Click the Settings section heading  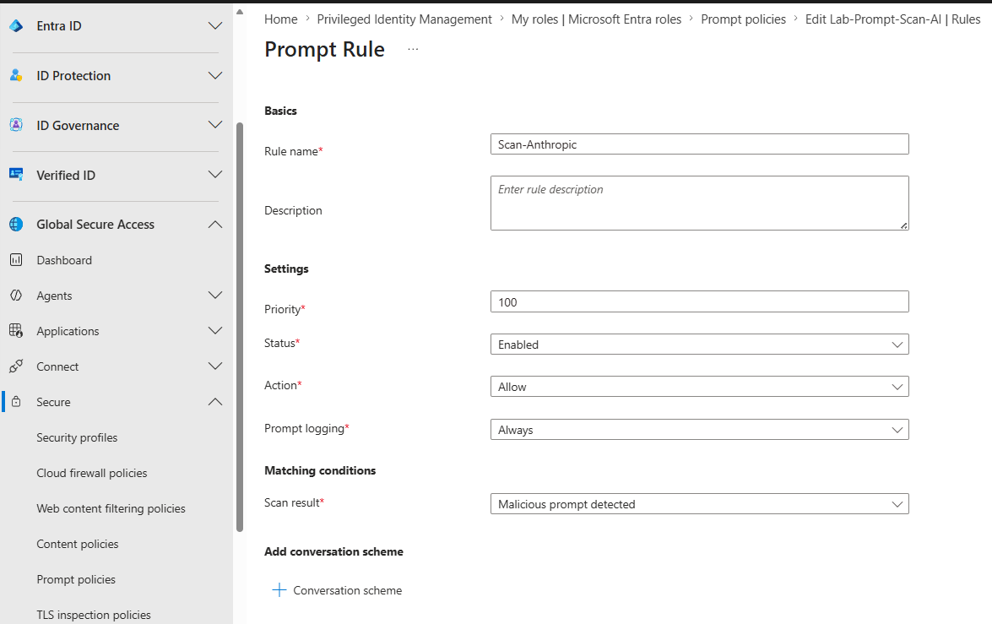coord(286,269)
